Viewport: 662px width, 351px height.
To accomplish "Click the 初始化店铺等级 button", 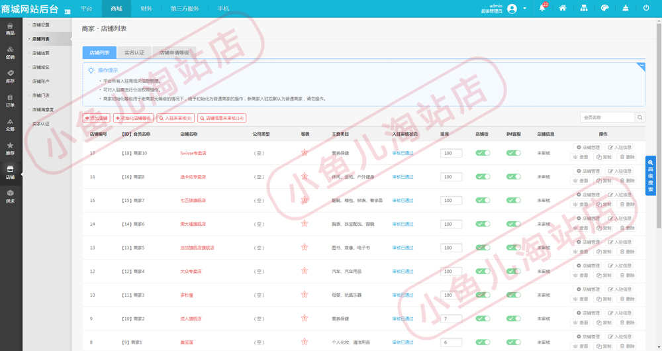I will 134,118.
